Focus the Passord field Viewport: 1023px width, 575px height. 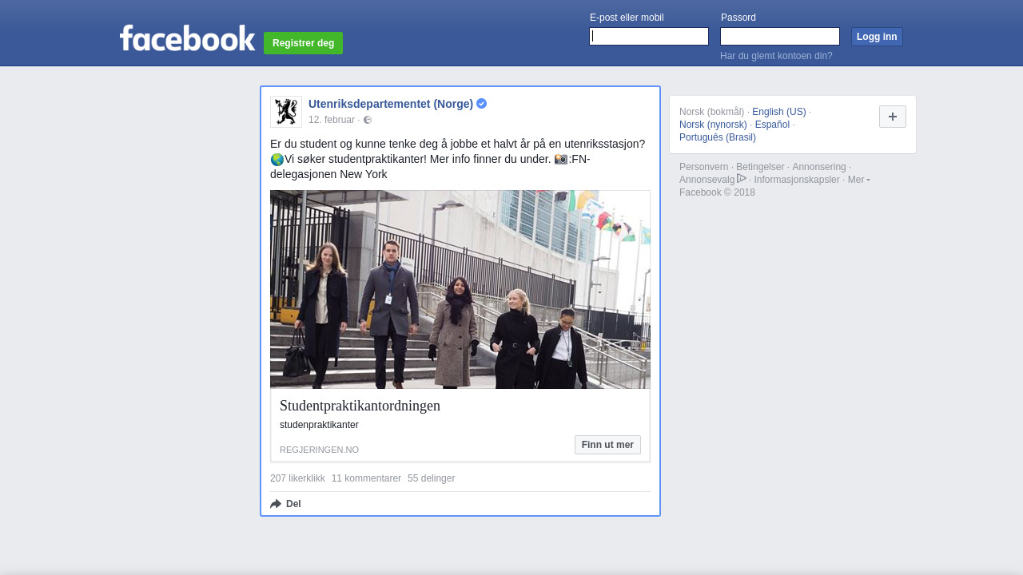click(x=779, y=37)
